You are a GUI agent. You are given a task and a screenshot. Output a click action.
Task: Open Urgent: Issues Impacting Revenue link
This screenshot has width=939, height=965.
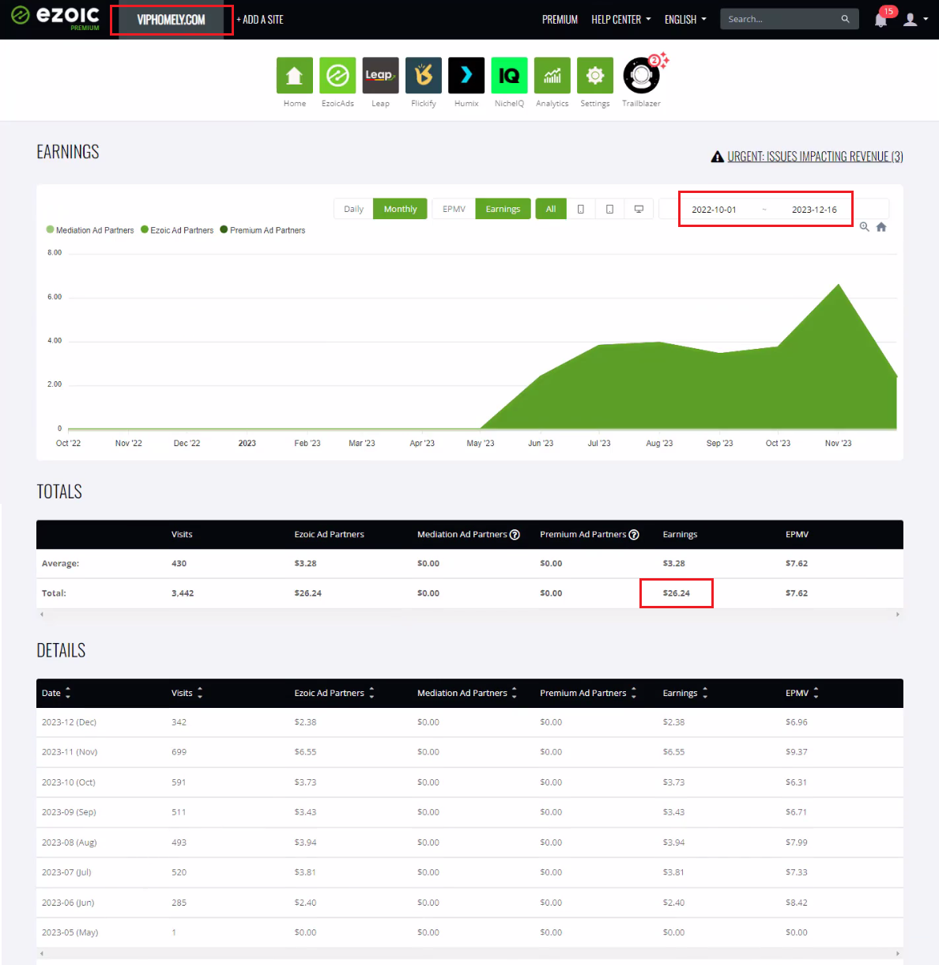(815, 157)
